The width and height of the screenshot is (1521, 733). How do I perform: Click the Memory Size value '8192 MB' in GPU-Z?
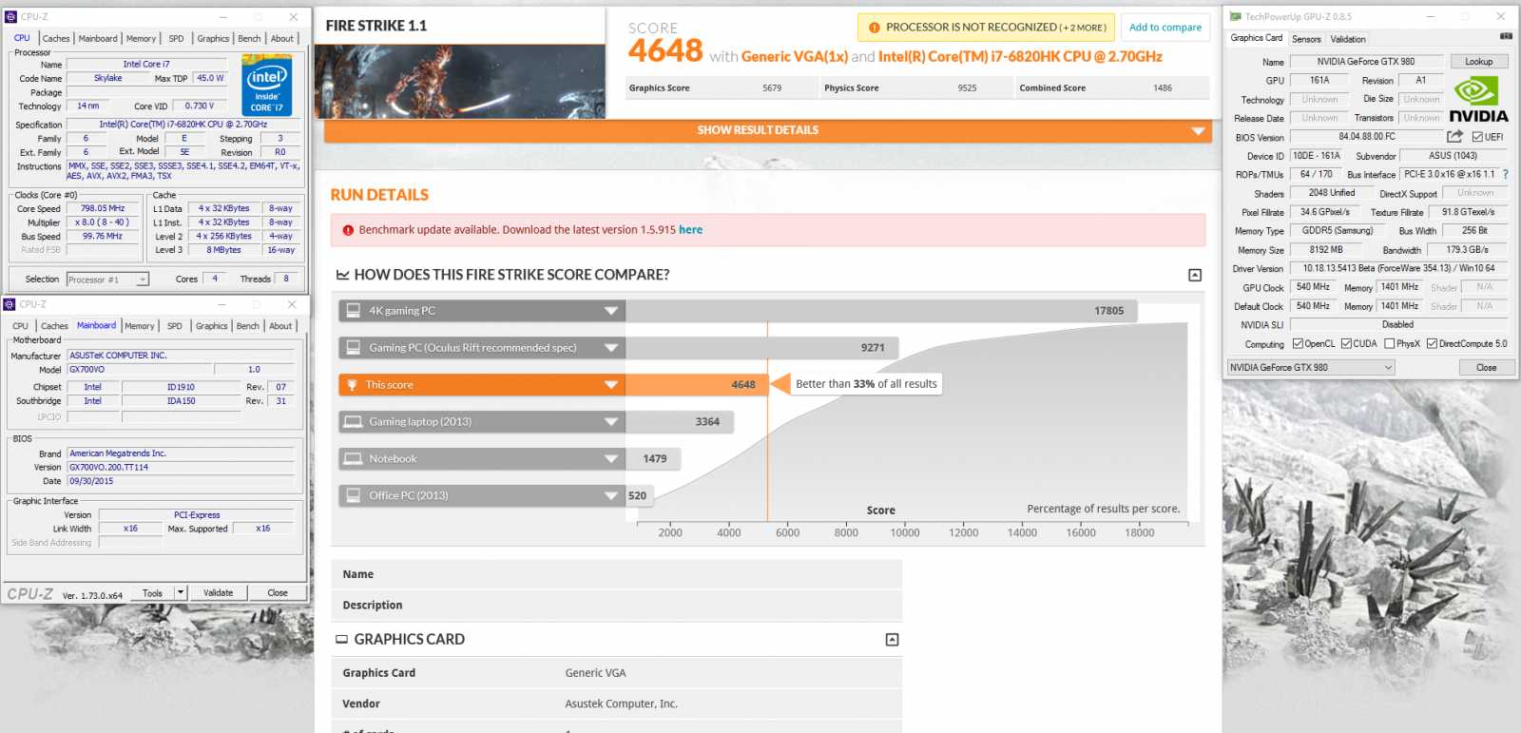[1326, 250]
